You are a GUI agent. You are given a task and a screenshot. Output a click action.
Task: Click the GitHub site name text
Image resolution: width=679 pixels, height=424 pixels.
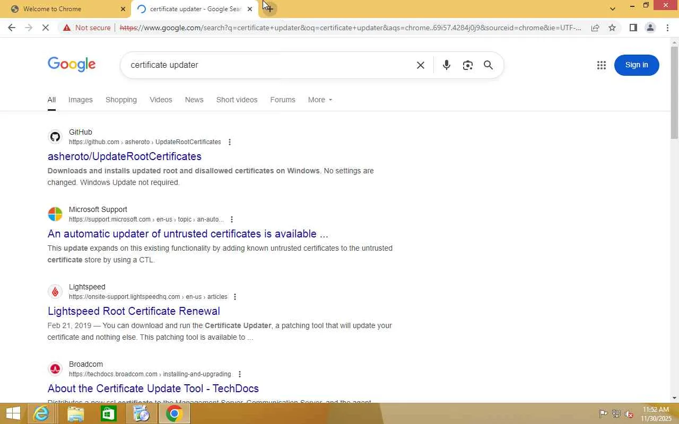click(81, 132)
